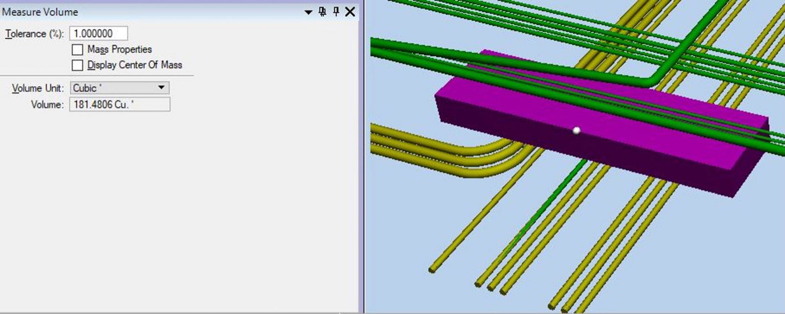Enable the Display Center Of Mass checkbox
This screenshot has width=785, height=314.
point(77,65)
